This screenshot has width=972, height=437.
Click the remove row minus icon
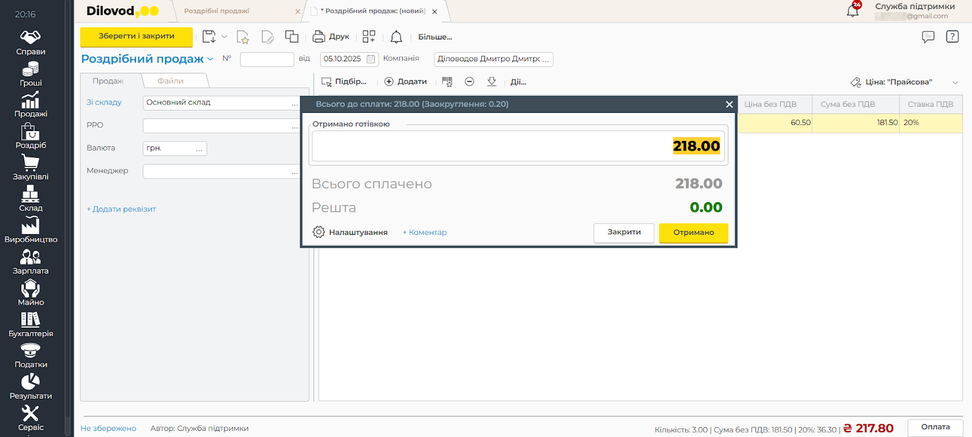tap(469, 82)
